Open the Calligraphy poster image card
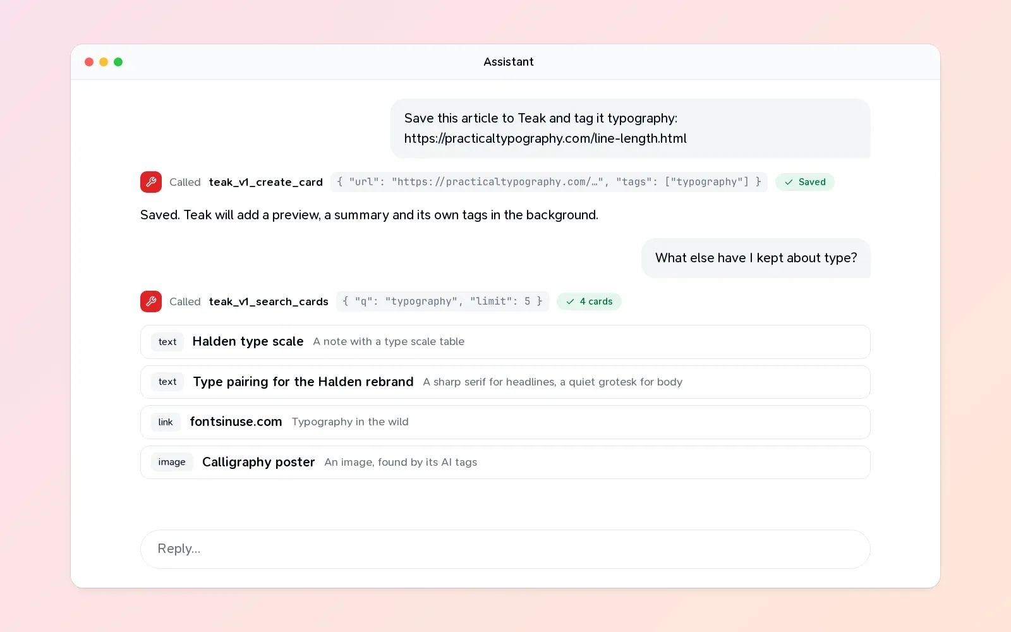Viewport: 1011px width, 632px height. tap(505, 462)
